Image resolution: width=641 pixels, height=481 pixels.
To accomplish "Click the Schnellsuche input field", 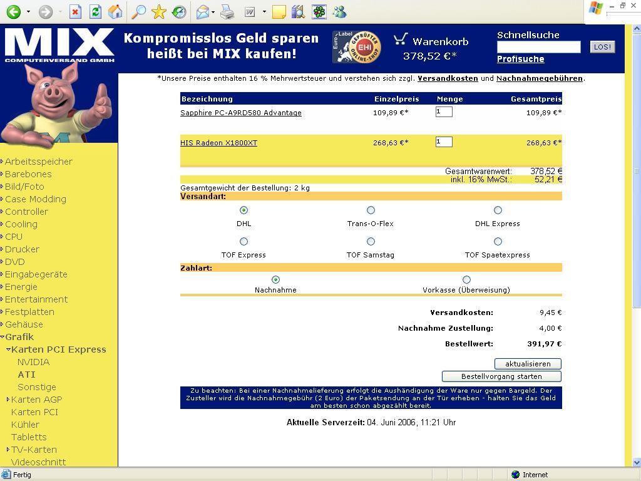I will [x=538, y=47].
